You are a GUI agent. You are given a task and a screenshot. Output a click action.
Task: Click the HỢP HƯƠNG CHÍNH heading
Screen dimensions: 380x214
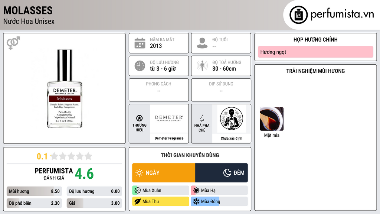point(315,39)
